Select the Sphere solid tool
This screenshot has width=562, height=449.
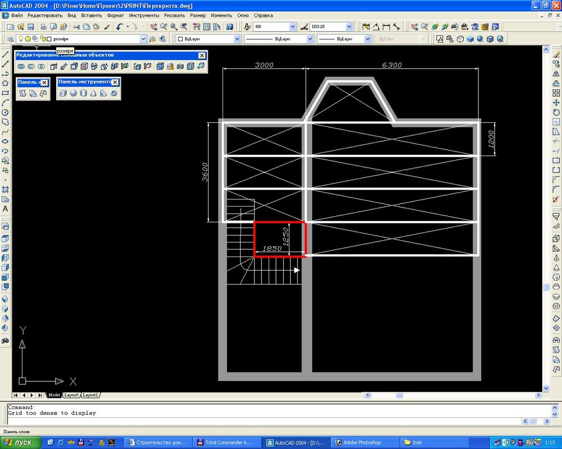(x=73, y=93)
